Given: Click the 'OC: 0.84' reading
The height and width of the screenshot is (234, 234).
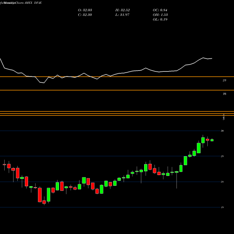Looking at the screenshot, I should pyautogui.click(x=160, y=10).
